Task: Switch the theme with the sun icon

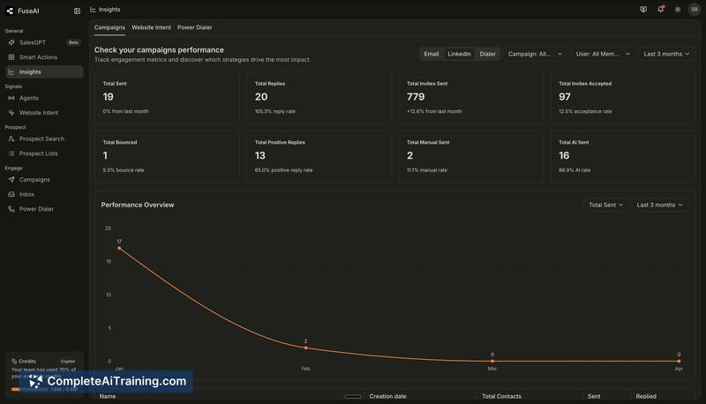Action: 678,10
